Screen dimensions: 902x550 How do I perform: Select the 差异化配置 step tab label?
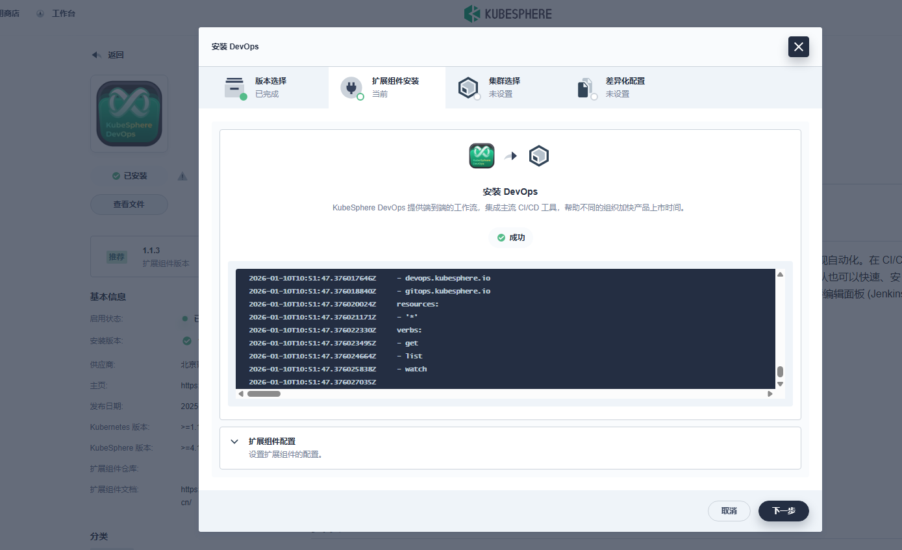coord(625,81)
